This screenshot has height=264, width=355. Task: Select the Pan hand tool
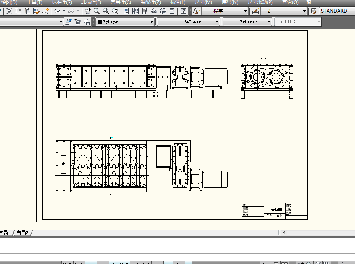[87, 11]
